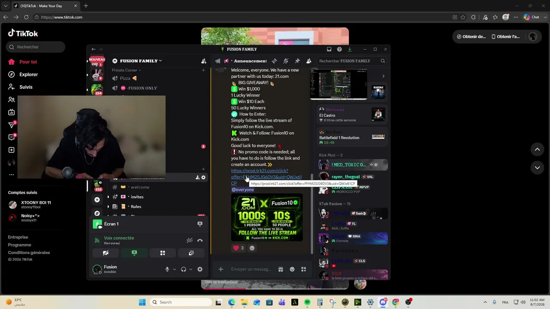Open apps launcher icon in message bar

303,269
